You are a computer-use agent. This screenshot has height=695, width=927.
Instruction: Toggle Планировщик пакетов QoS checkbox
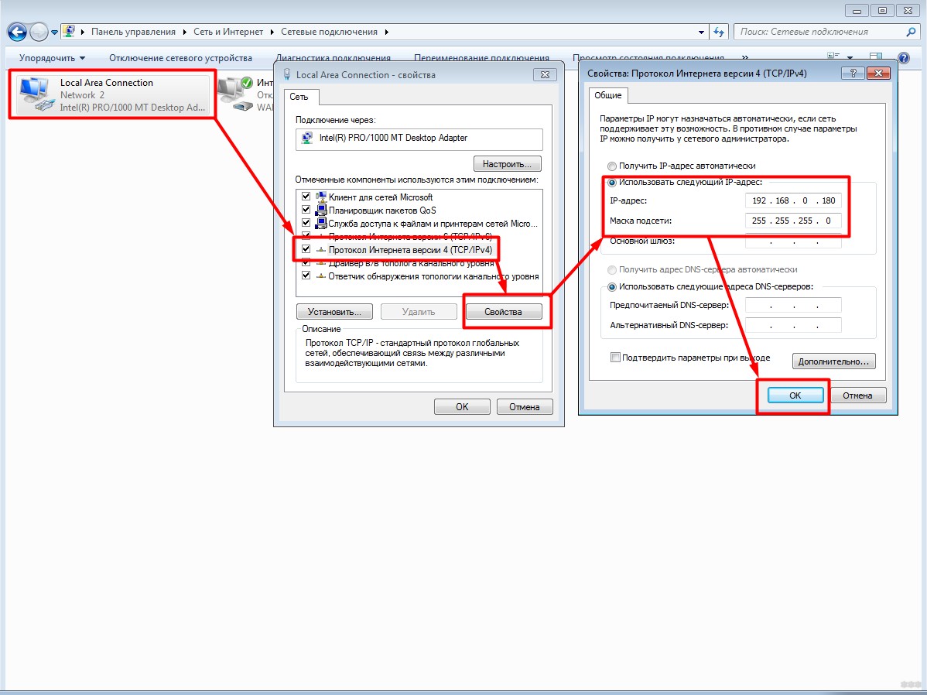tap(306, 210)
